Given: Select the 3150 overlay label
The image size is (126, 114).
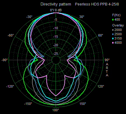Looking at the screenshot, I should (118, 38).
